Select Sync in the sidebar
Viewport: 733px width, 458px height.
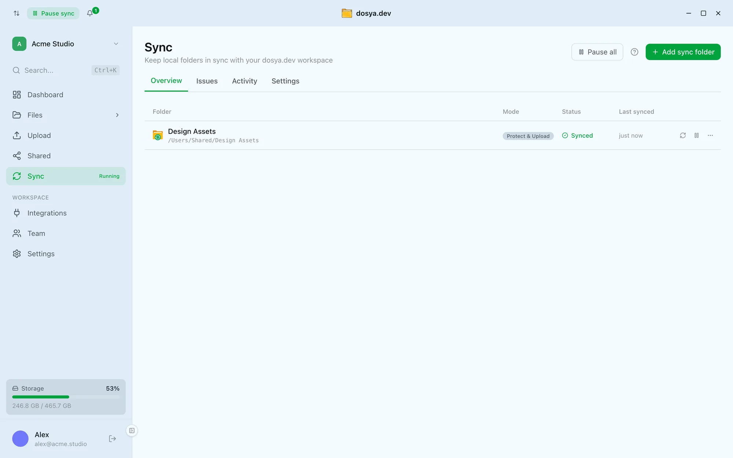66,176
